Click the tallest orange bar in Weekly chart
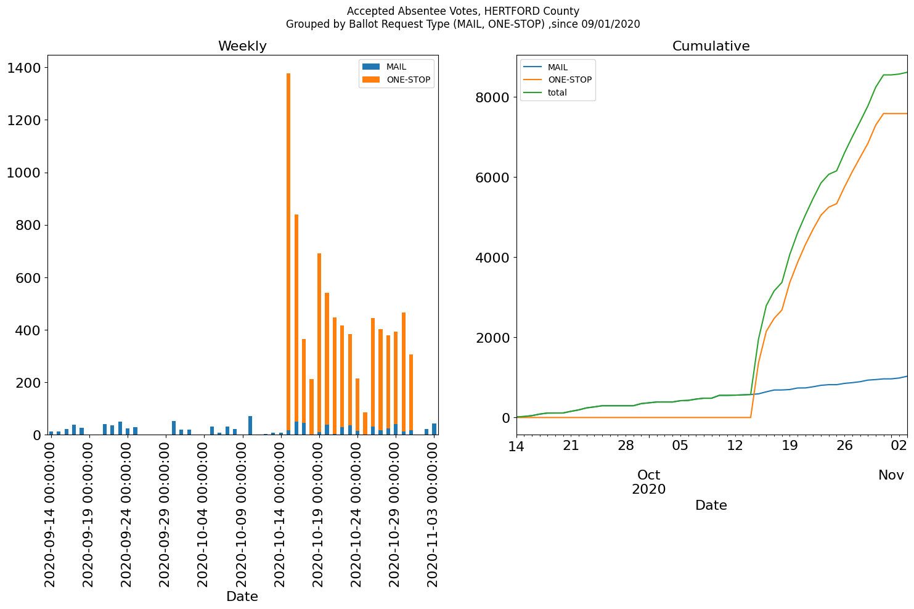The image size is (914, 609). (x=288, y=251)
